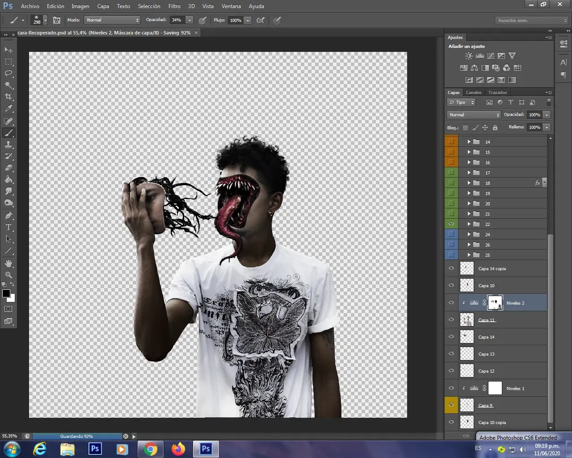Select the Horizontal Type tool
572x458 pixels.
(8, 227)
